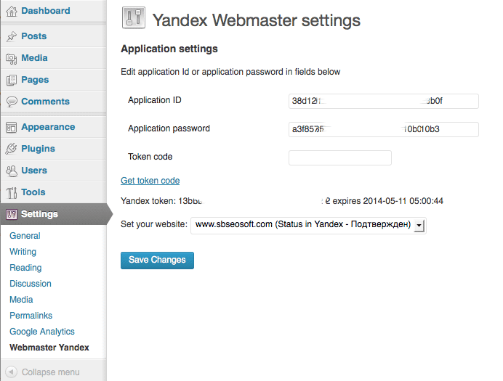Open the General settings submenu item

click(x=25, y=236)
